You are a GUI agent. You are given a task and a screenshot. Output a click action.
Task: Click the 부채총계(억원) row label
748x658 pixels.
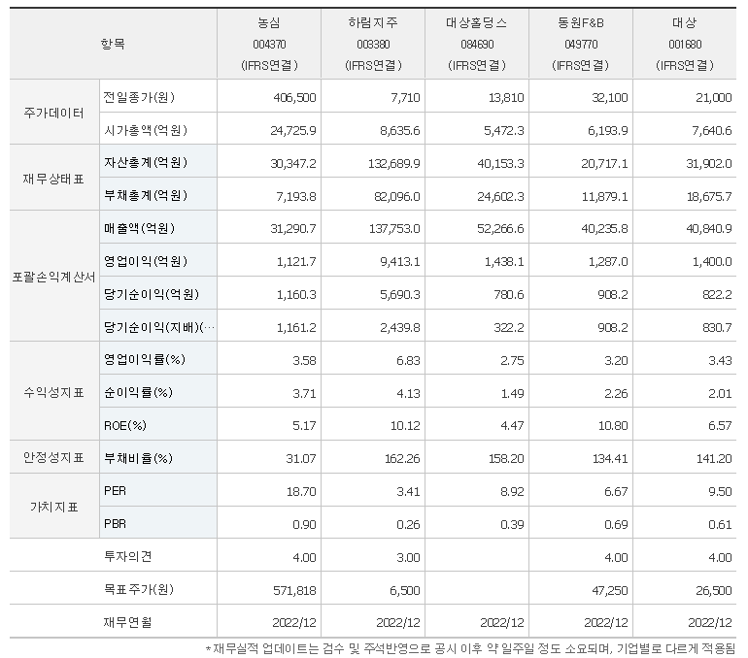(x=146, y=195)
